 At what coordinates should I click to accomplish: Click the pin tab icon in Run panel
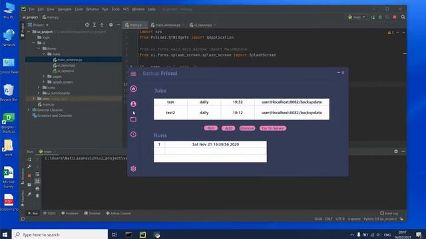coord(29,195)
